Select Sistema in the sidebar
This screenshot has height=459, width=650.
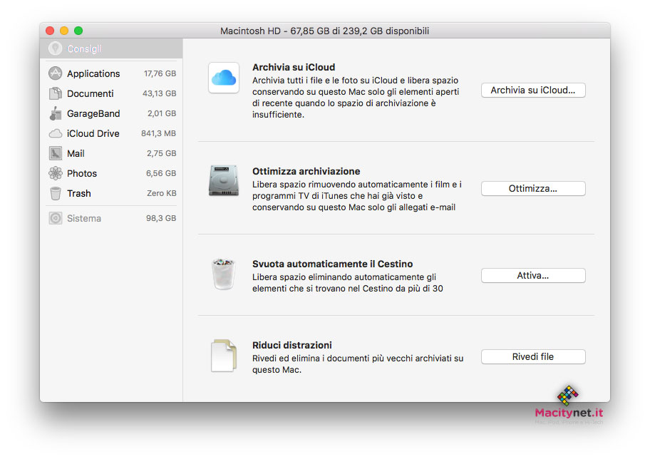[84, 218]
